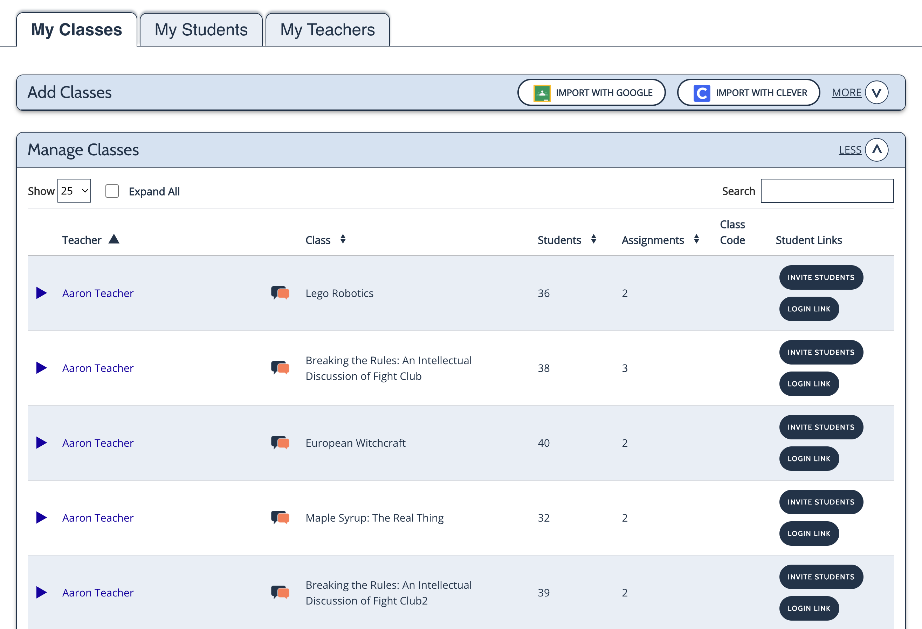The height and width of the screenshot is (629, 922).
Task: Expand Add Classes with the circled chevron
Action: 876,93
